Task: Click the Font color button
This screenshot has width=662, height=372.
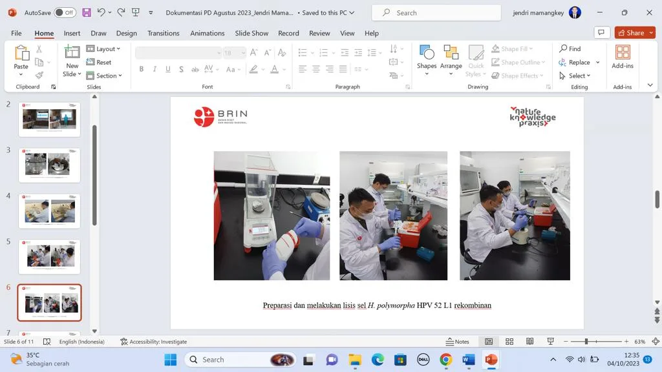Action: click(x=274, y=69)
